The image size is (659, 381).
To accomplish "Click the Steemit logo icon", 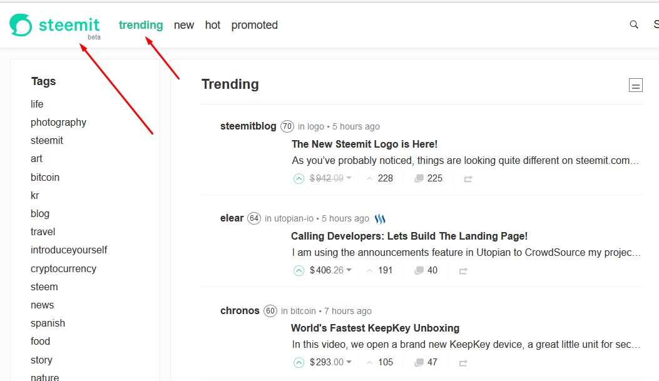I will click(x=21, y=25).
